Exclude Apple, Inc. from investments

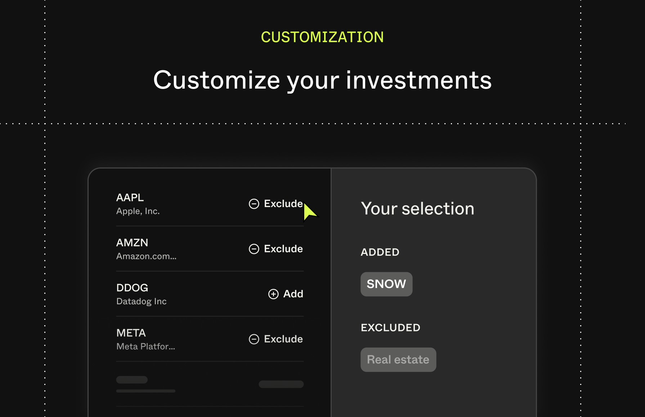point(283,203)
